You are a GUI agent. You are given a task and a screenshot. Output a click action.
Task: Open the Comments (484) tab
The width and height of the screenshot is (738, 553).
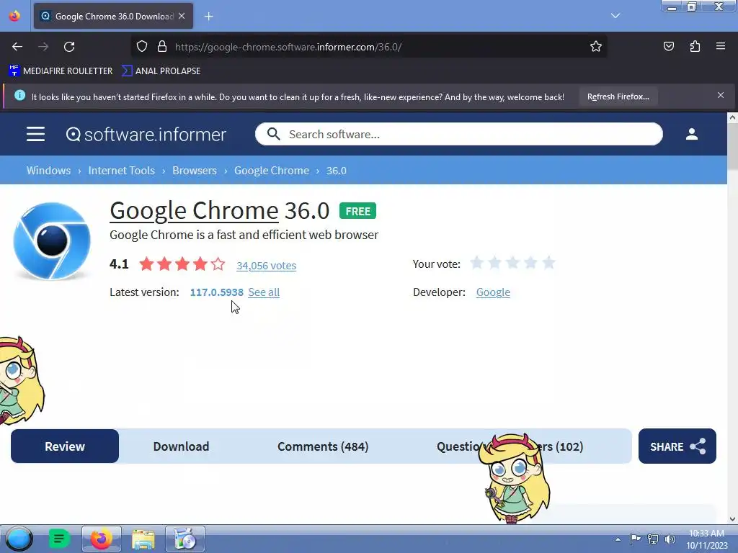tap(323, 446)
